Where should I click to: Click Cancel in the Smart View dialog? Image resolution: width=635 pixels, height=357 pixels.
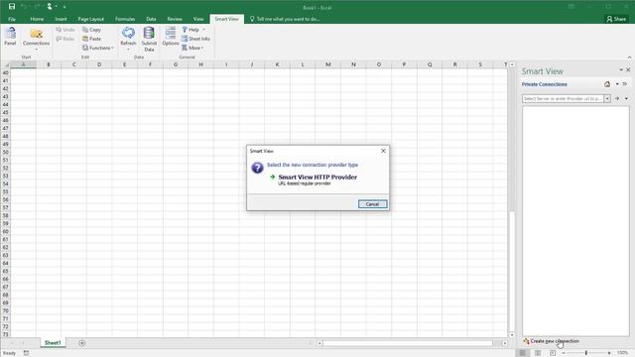click(x=373, y=204)
